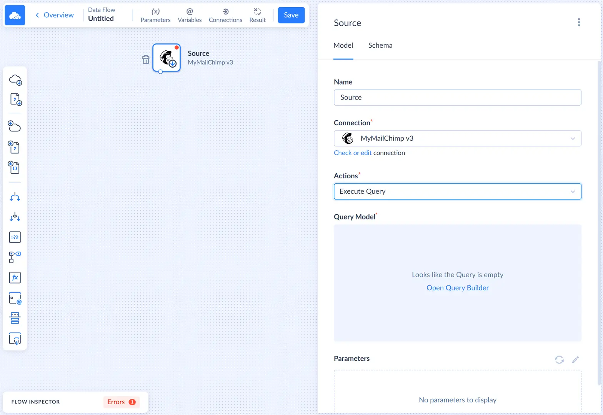Add the Value variable component
603x415 pixels.
coord(15,298)
